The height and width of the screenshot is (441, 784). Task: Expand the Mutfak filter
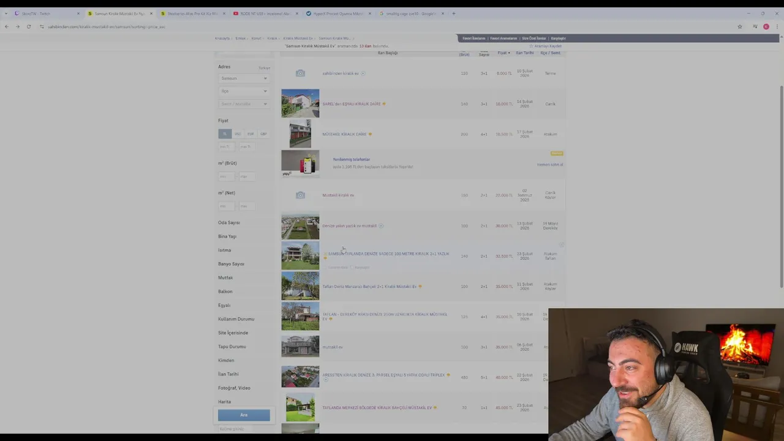point(225,277)
